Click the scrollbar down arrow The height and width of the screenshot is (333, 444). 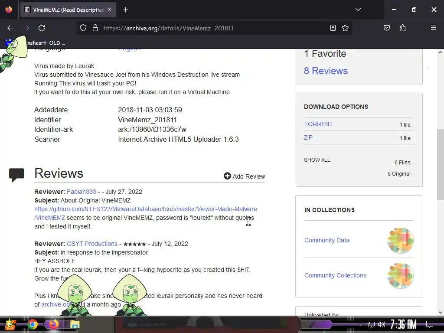pyautogui.click(x=441, y=312)
